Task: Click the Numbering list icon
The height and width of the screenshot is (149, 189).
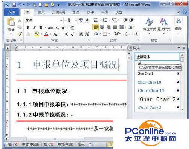Action: [x=105, y=20]
